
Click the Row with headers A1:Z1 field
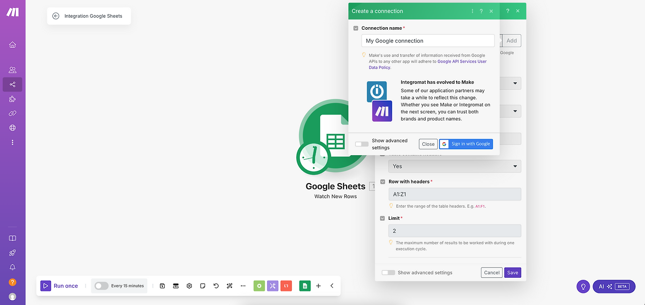point(455,194)
